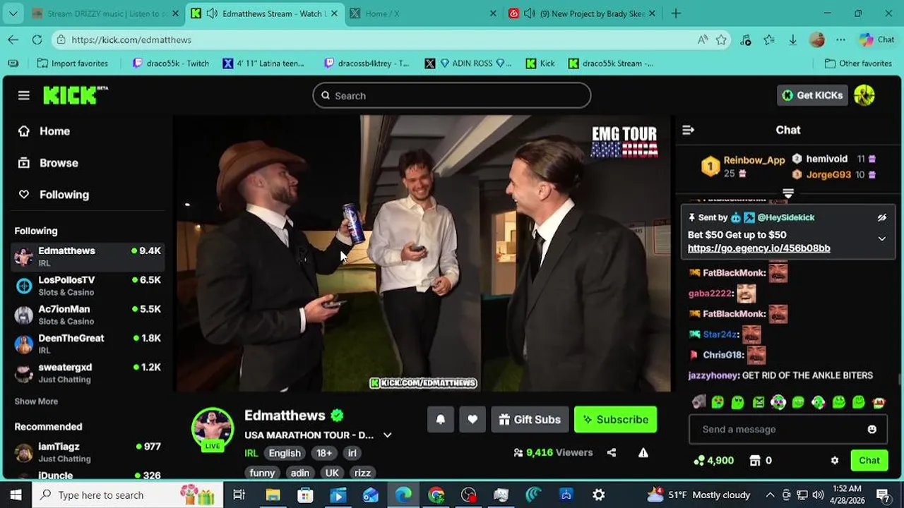Focus the Kick search box
904x508 pixels.
tap(452, 95)
